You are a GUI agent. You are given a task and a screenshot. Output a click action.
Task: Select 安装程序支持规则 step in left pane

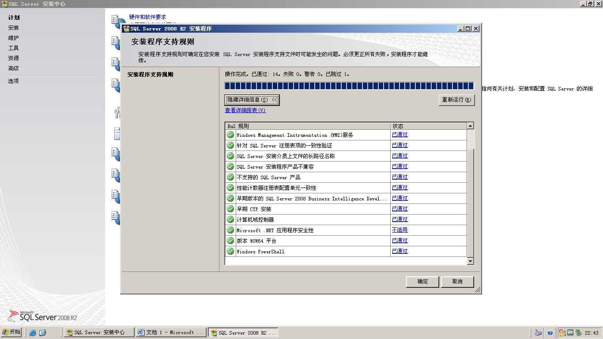[x=151, y=75]
